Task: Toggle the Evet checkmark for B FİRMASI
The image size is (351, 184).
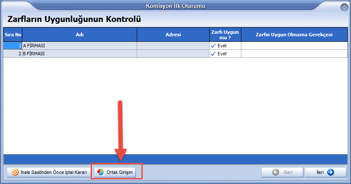Action: pos(214,54)
